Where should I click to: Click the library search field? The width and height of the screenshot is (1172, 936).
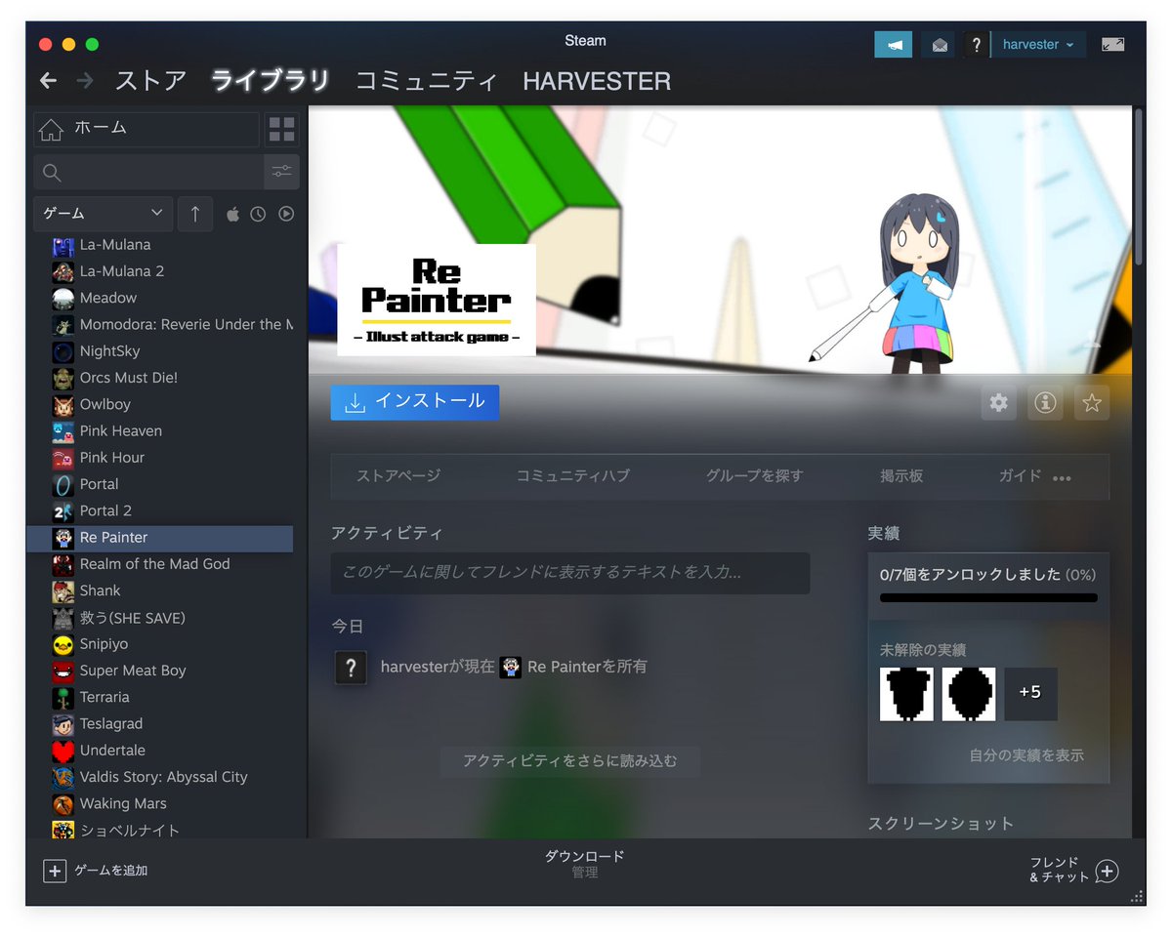coord(148,172)
